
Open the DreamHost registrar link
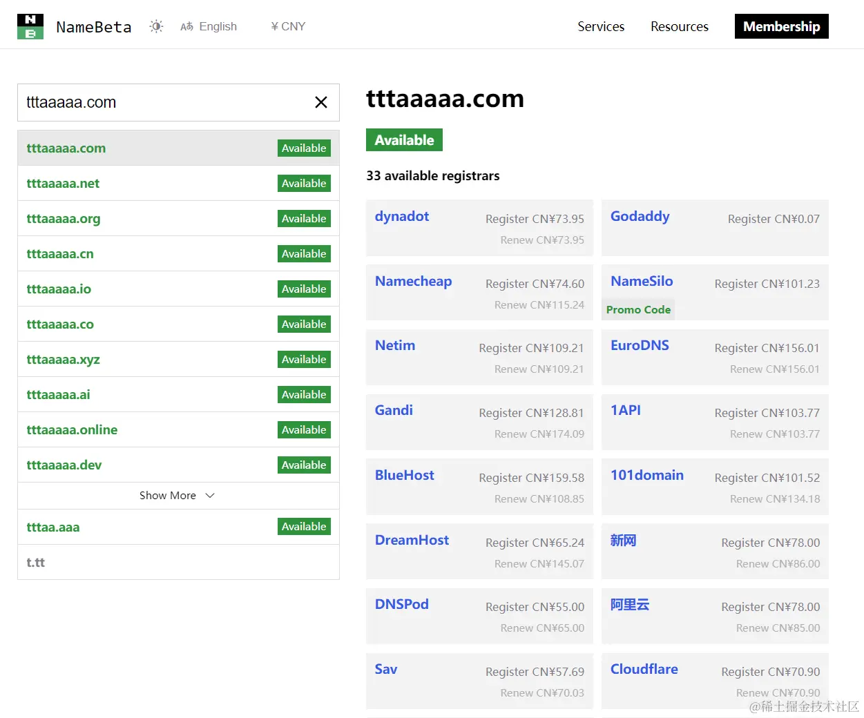point(412,540)
